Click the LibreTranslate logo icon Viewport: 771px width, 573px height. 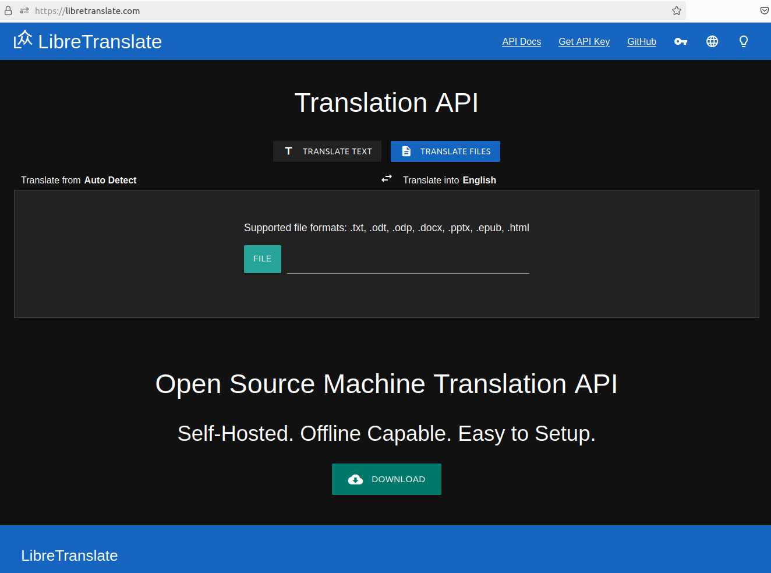coord(23,40)
